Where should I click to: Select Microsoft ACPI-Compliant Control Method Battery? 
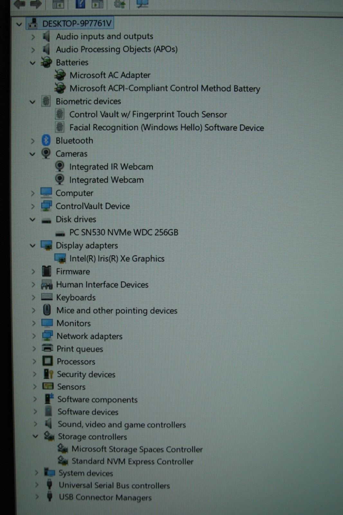point(165,88)
